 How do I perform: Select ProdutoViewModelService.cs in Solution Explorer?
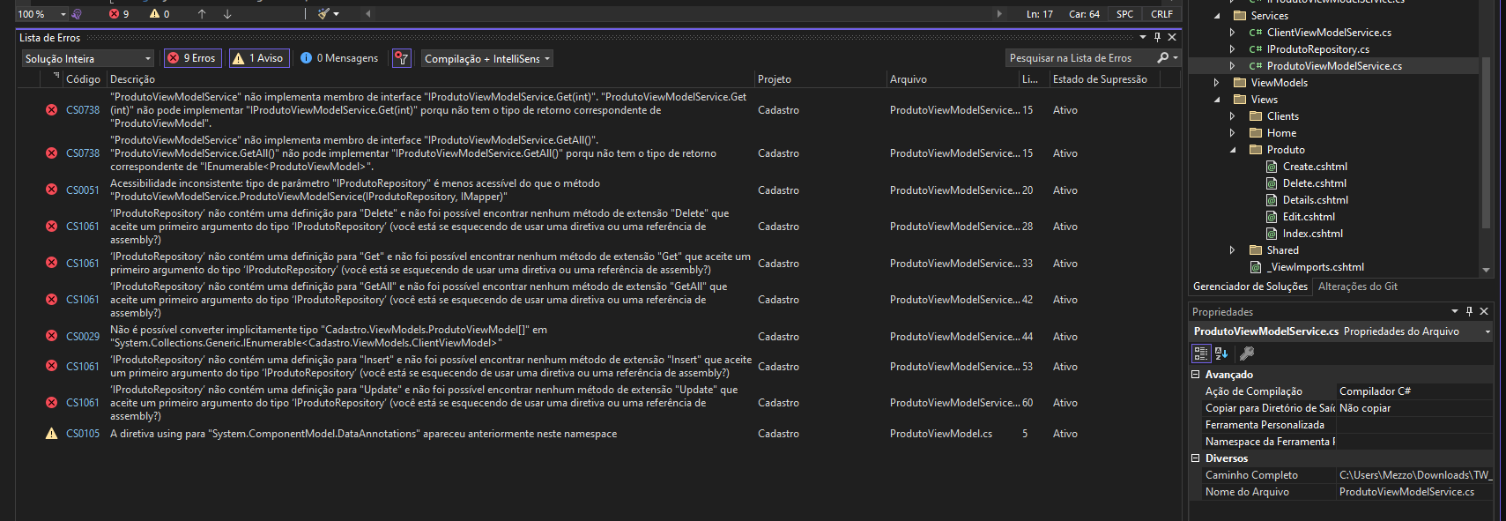click(x=1334, y=65)
